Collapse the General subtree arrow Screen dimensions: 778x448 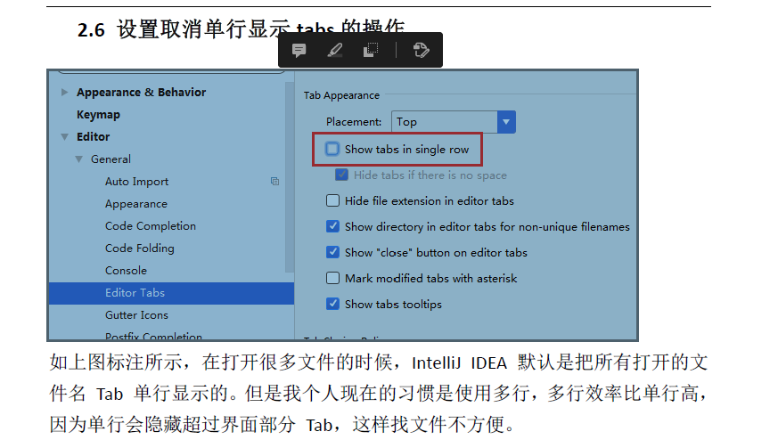[x=79, y=159]
